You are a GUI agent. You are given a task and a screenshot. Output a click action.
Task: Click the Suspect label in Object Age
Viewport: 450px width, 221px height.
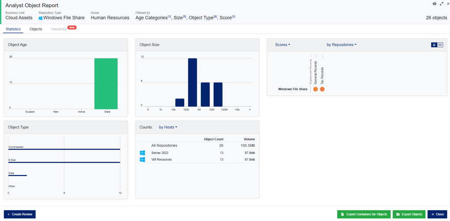(x=30, y=112)
